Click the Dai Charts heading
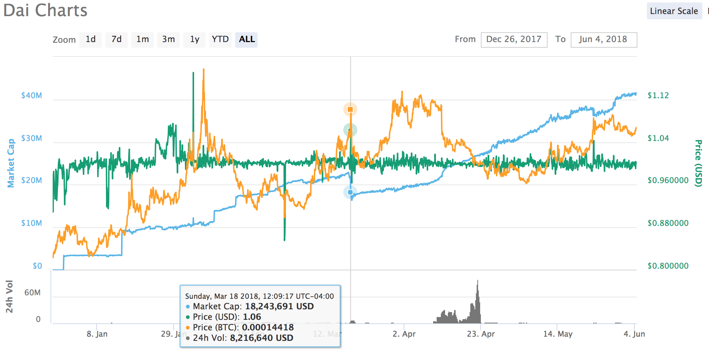This screenshot has height=350, width=709. (x=46, y=11)
